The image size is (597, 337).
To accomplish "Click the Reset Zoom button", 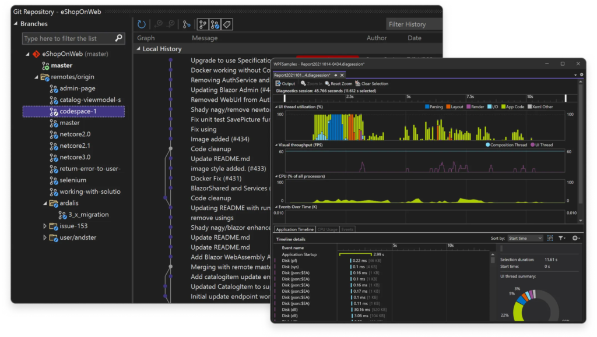I will coord(339,84).
